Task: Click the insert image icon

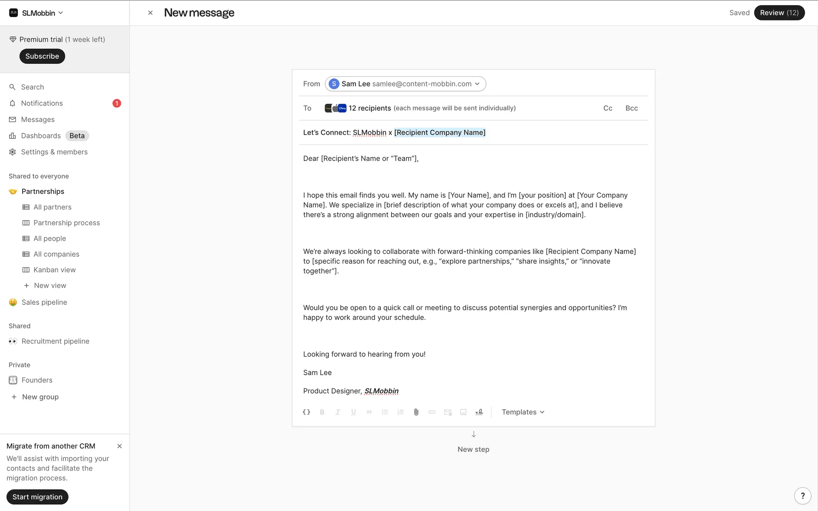Action: coord(464,412)
